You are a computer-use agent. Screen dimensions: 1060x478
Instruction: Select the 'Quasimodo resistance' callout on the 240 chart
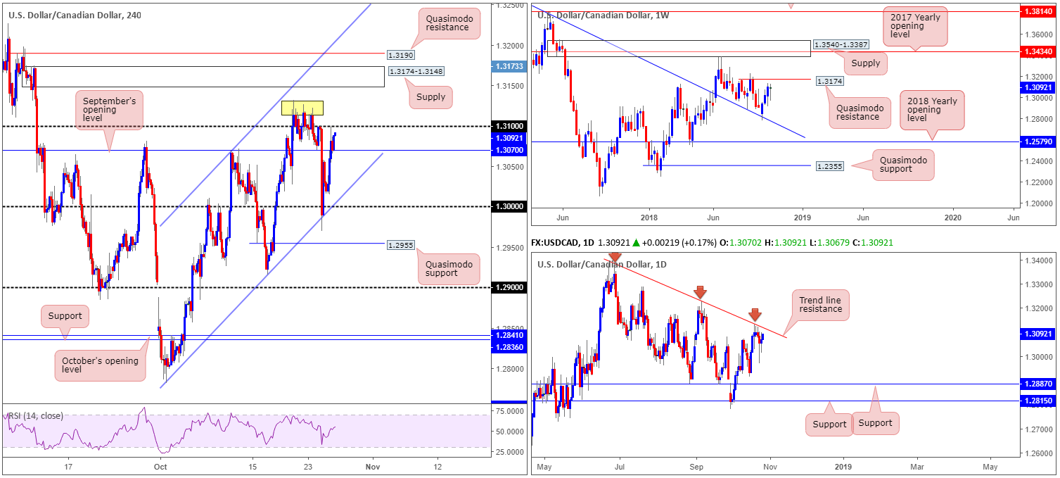coord(450,22)
